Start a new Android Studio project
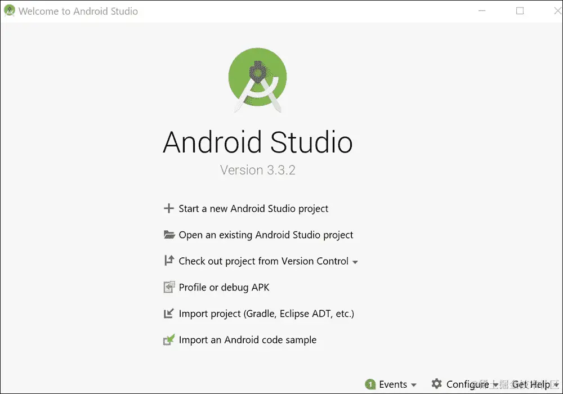Screen dimensions: 563x394 (x=253, y=209)
